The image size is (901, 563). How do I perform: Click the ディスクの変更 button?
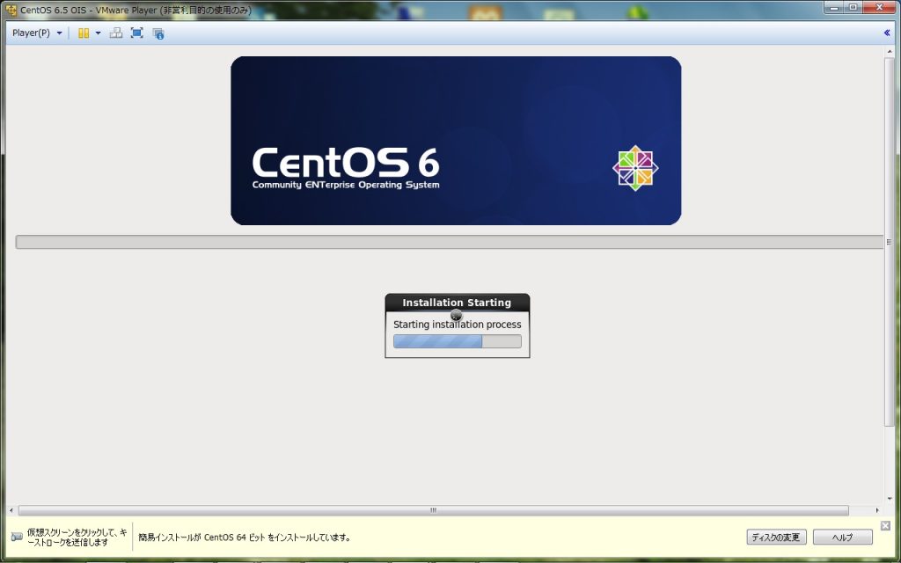point(776,537)
